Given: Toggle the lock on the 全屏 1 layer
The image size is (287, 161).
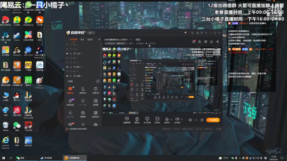Looking at the screenshot, I should (x=71, y=76).
